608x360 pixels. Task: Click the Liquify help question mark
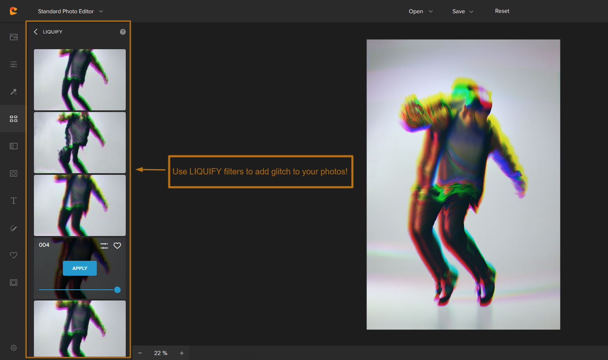click(x=123, y=32)
